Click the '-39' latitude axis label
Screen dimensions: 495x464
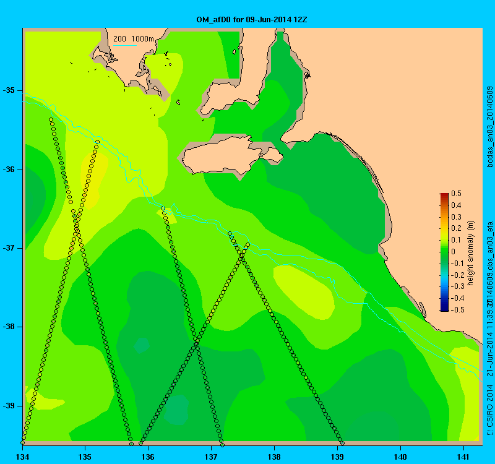coord(9,406)
